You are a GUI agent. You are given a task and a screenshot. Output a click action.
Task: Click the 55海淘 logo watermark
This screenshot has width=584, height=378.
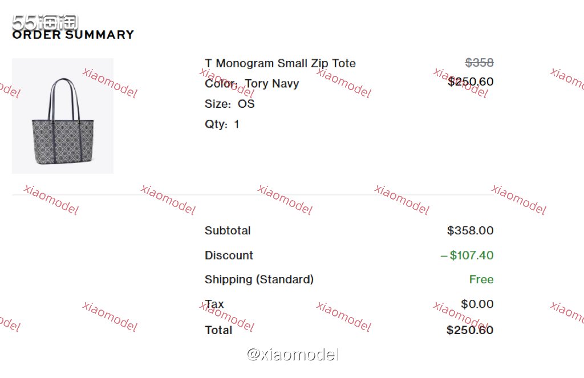pyautogui.click(x=45, y=22)
